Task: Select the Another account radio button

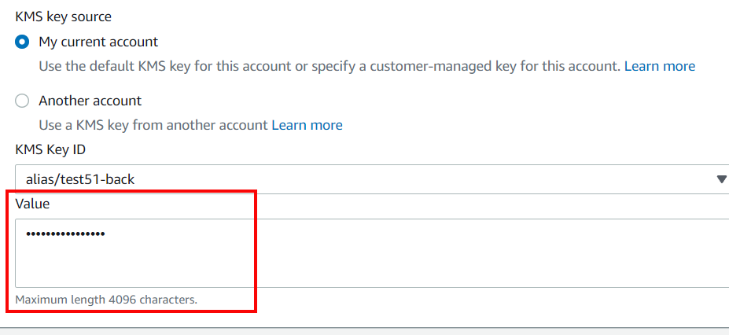Action: tap(22, 101)
